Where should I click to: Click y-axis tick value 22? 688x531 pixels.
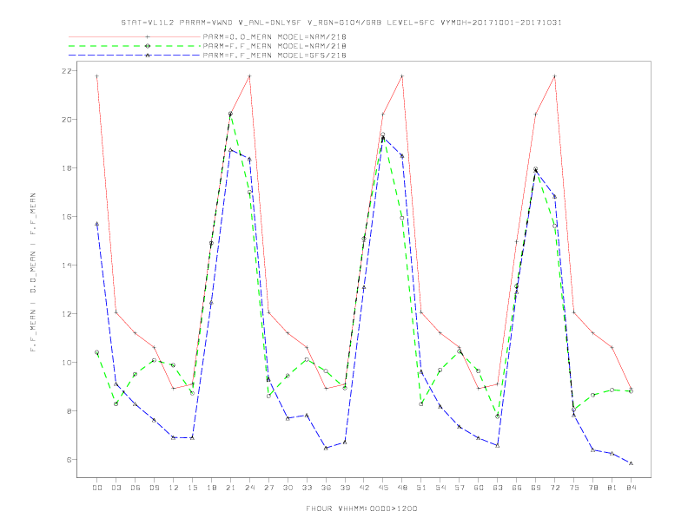[67, 71]
